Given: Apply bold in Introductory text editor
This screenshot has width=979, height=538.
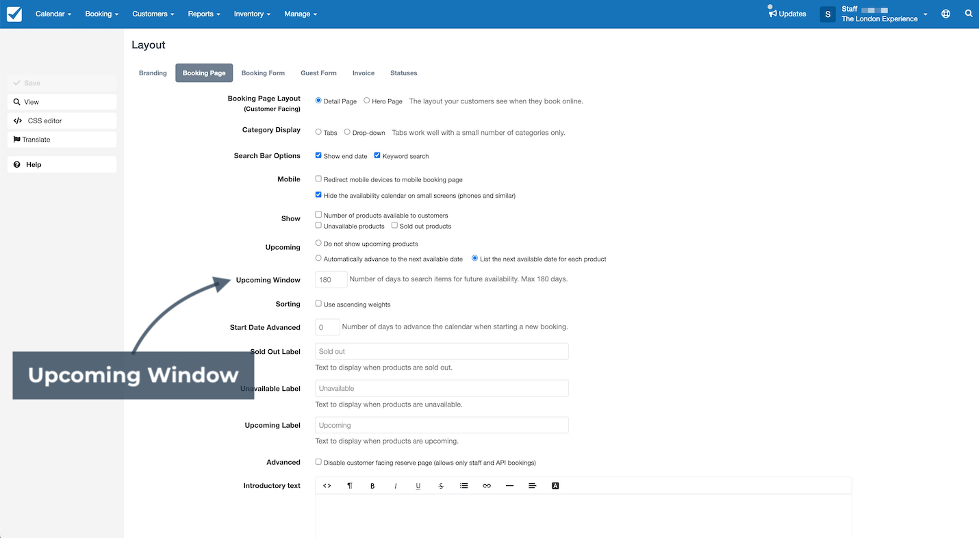Looking at the screenshot, I should [x=372, y=486].
